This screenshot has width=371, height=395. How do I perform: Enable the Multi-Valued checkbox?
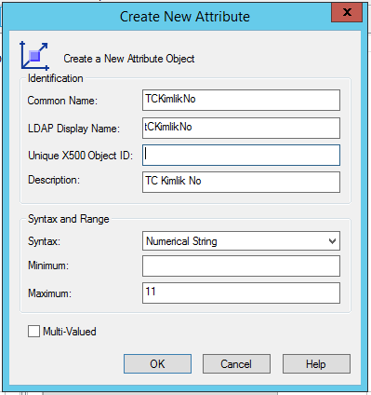coord(33,332)
